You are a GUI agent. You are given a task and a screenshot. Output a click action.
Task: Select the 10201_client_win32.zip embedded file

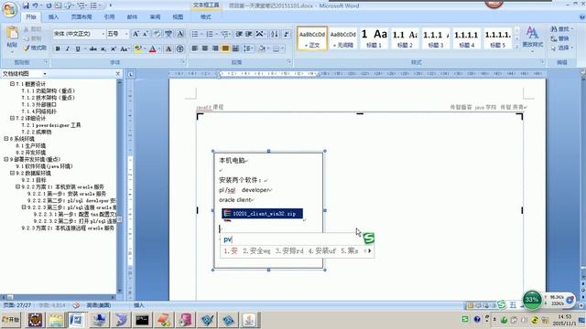pos(262,214)
